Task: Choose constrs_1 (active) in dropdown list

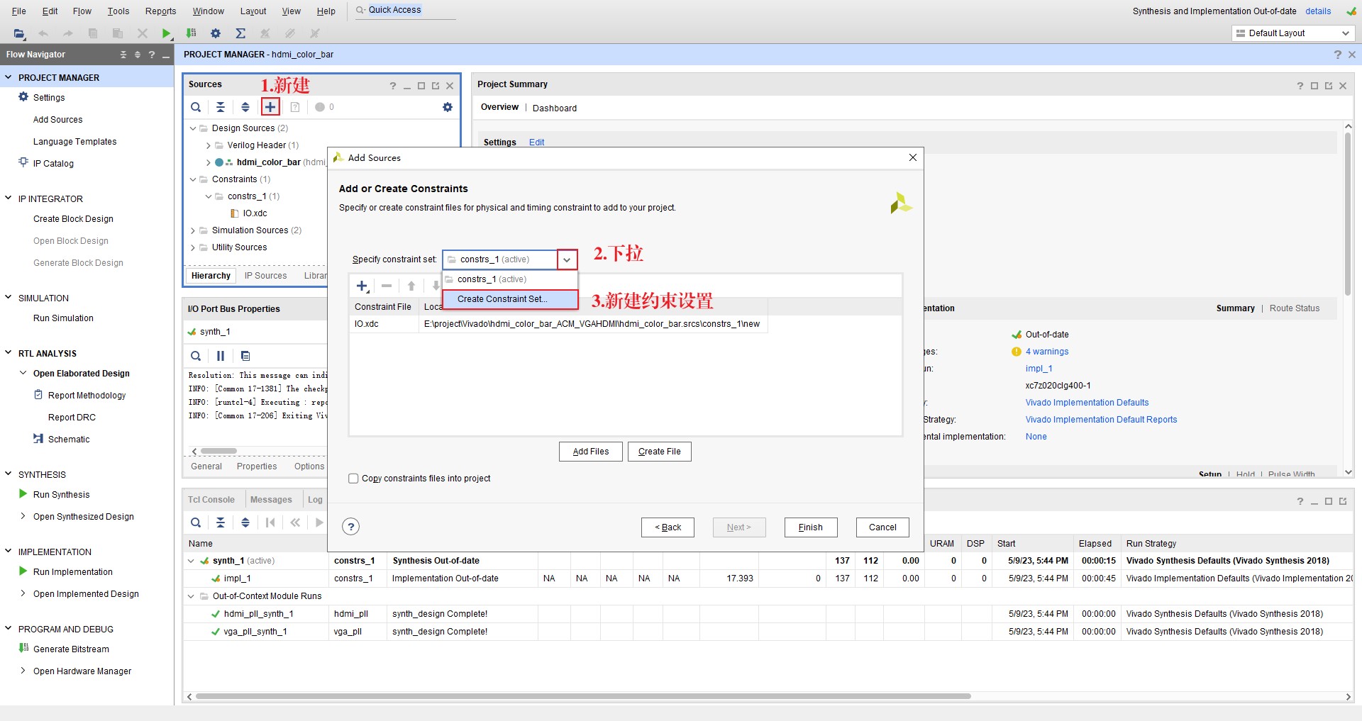Action: (510, 279)
